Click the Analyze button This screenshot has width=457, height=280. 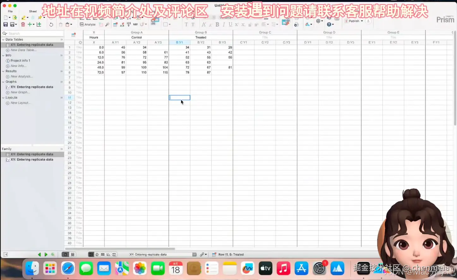pos(88,24)
